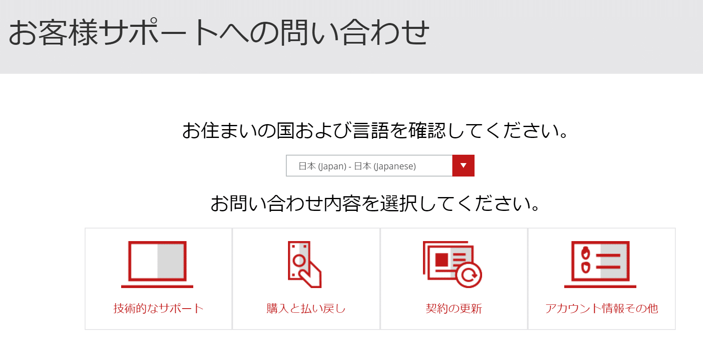Screen dimensions: 703x348
Task: Select the 技術的なサポート text link
Action: (x=158, y=309)
